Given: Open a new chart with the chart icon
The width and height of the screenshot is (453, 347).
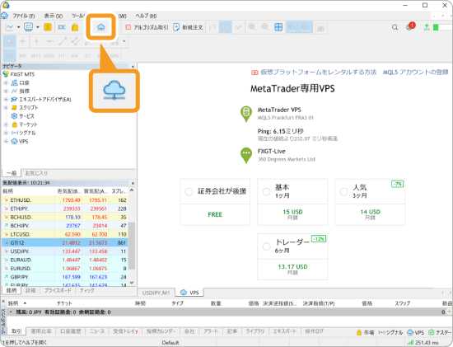Looking at the screenshot, I should 10,27.
